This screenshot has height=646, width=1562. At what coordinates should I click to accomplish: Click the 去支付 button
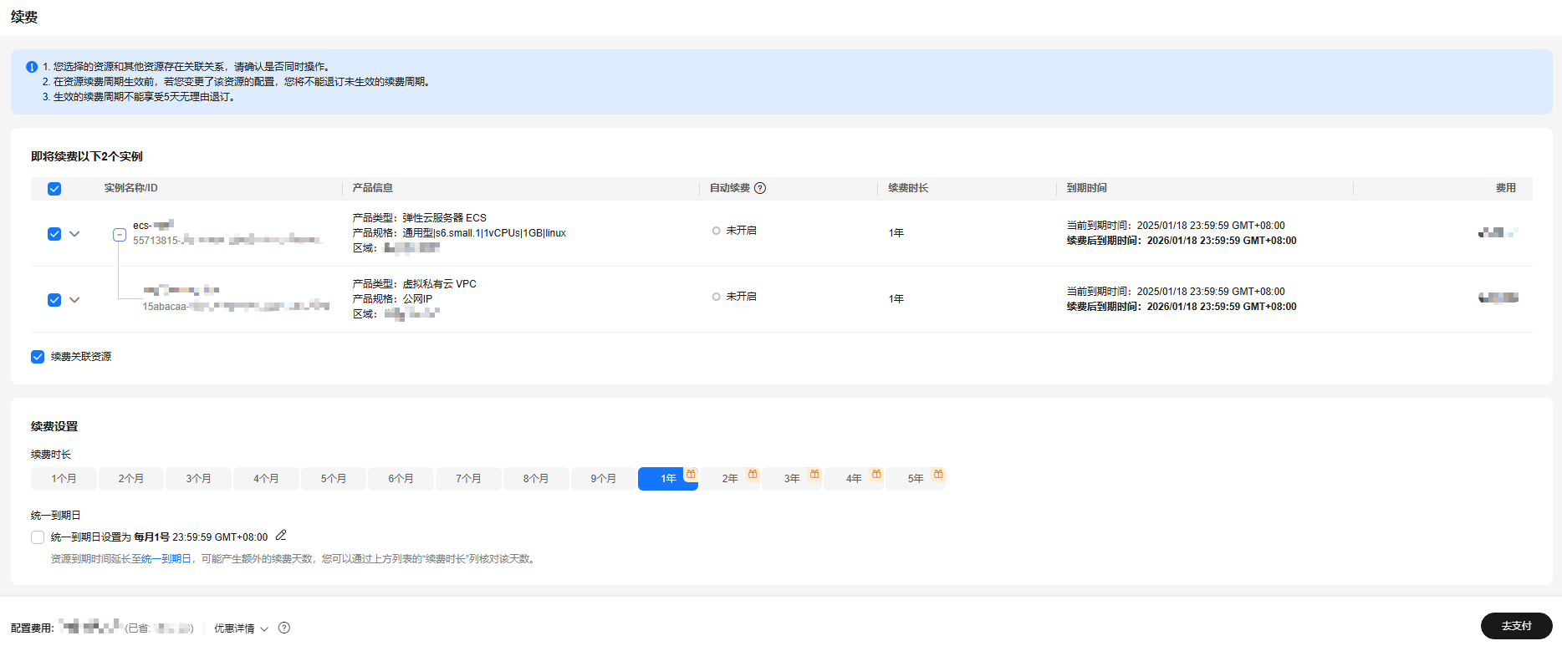(1516, 626)
